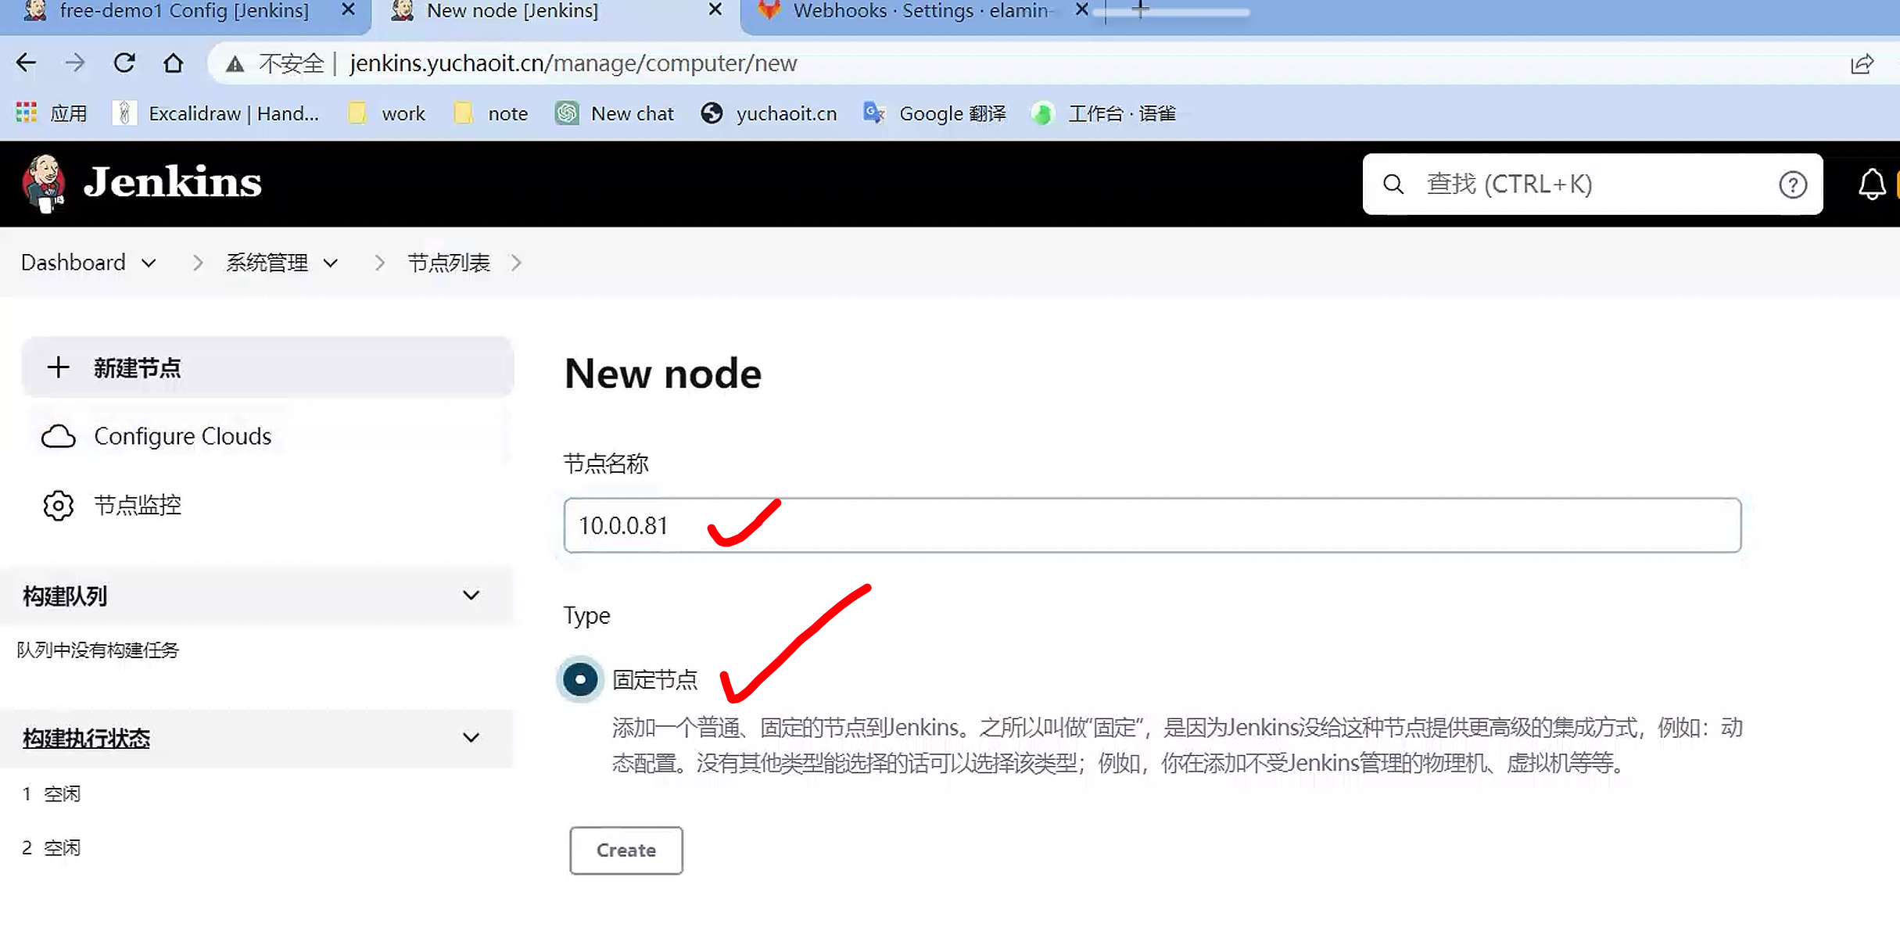Click the Create button

pyautogui.click(x=626, y=850)
